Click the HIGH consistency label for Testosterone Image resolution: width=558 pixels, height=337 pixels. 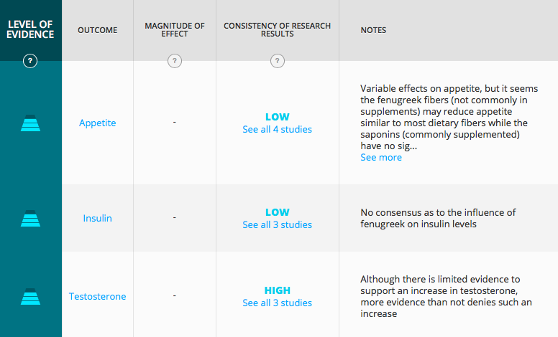click(278, 290)
